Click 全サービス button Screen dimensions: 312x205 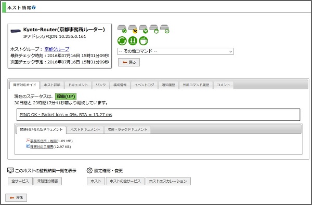click(20, 181)
